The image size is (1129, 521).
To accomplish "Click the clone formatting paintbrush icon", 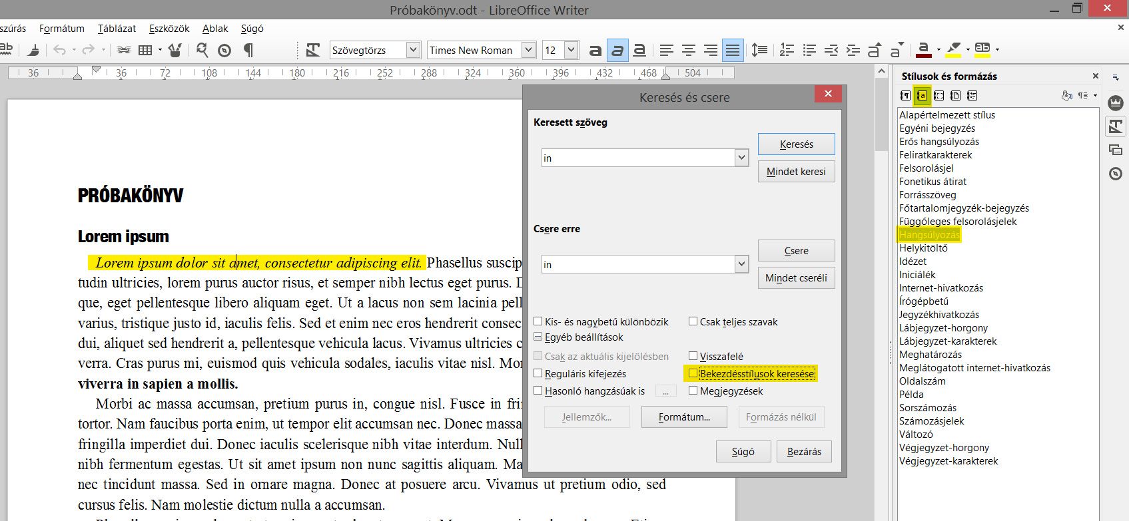I will [x=33, y=50].
